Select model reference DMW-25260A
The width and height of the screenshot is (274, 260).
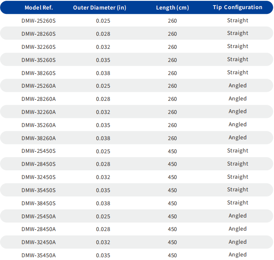39,86
